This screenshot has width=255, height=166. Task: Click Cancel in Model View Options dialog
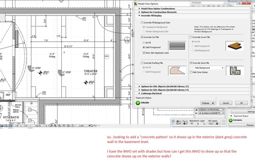click(x=226, y=103)
